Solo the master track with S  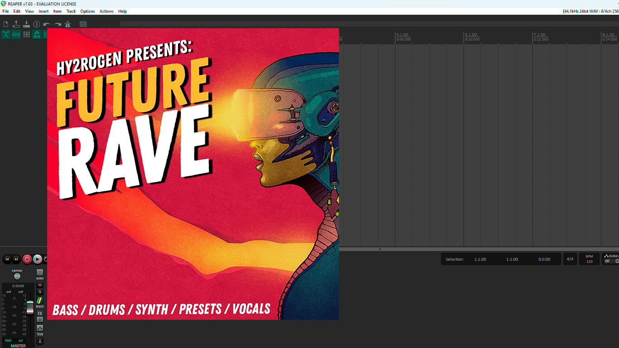click(40, 292)
